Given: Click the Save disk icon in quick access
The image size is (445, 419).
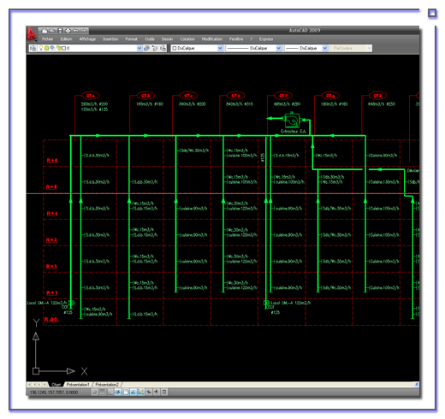Looking at the screenshot, I should click(60, 31).
